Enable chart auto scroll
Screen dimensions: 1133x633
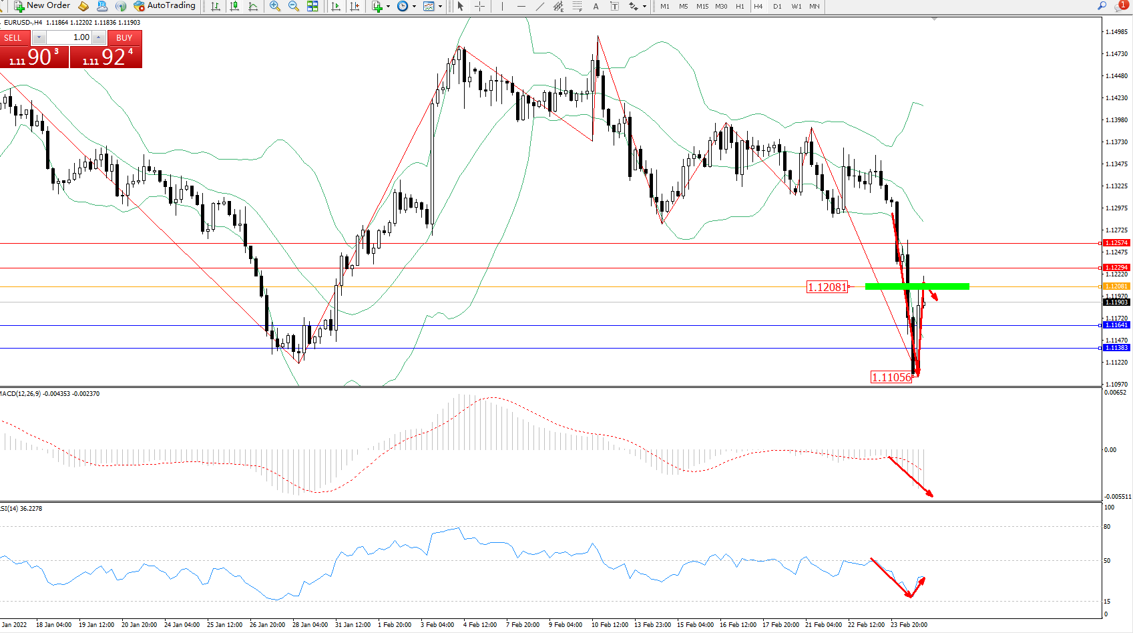click(336, 7)
